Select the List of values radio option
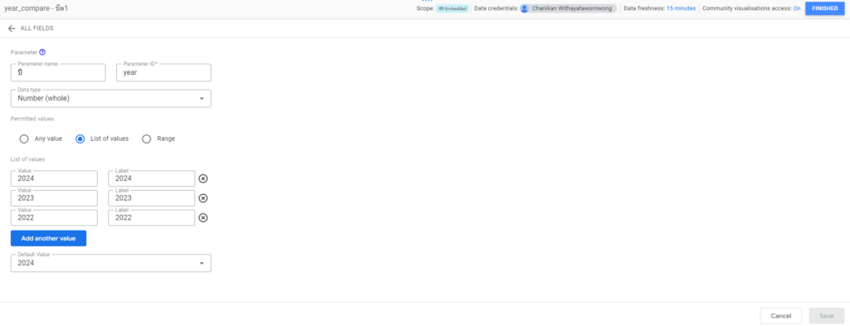Image resolution: width=850 pixels, height=326 pixels. click(x=81, y=139)
